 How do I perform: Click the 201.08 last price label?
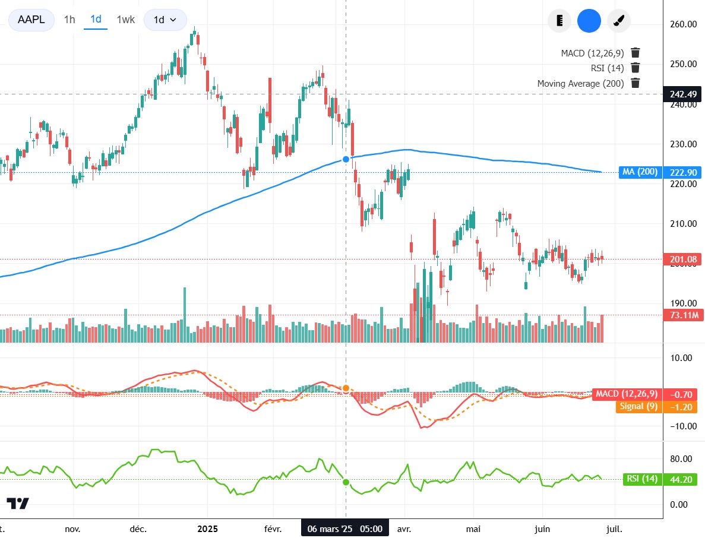click(683, 259)
